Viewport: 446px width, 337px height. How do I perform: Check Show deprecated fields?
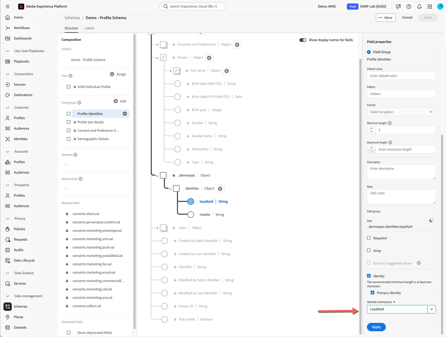click(x=69, y=333)
